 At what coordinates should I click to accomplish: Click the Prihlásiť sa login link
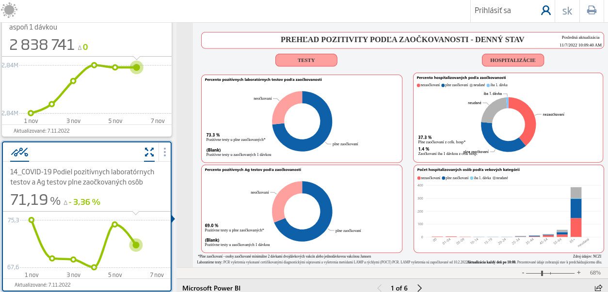492,11
